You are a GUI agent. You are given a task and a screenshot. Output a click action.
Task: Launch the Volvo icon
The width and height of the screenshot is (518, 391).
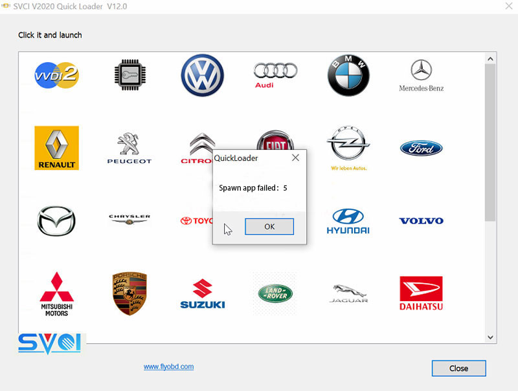coord(422,221)
